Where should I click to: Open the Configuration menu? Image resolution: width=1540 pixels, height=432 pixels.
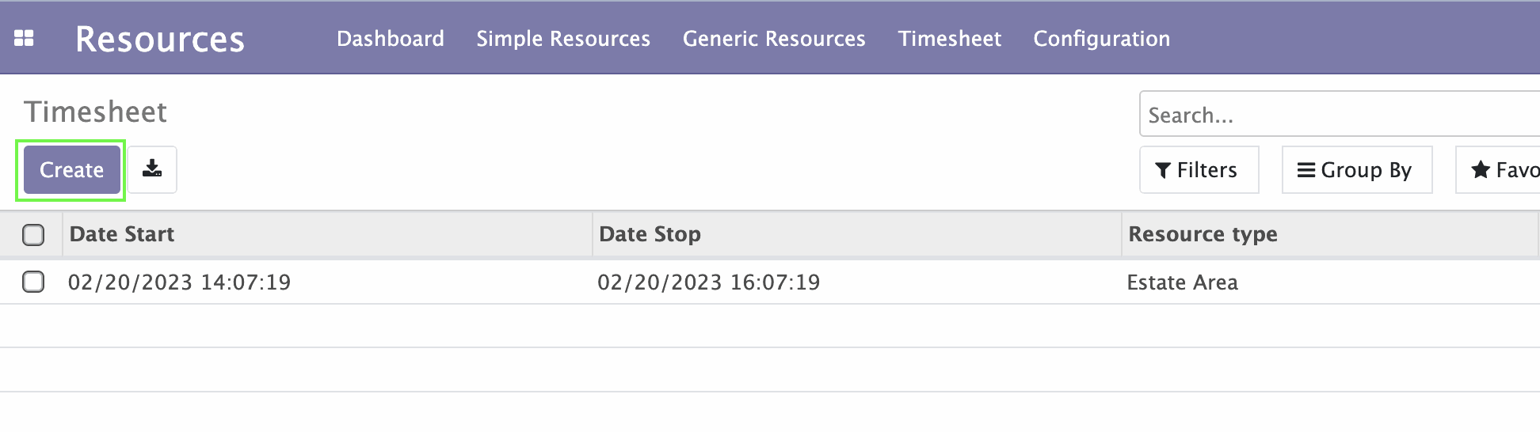tap(1102, 39)
